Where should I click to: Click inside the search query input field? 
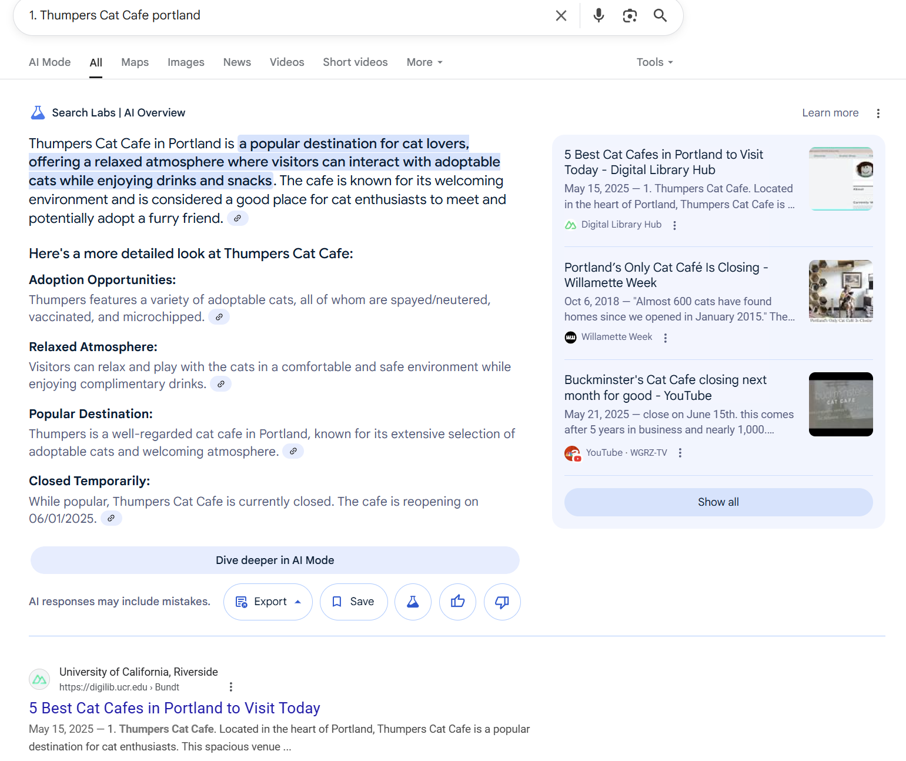click(x=288, y=15)
